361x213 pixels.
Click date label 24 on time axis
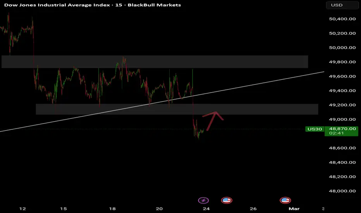[x=206, y=209]
